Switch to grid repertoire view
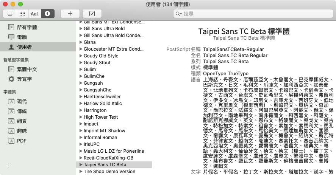336x175 pixels. point(22,14)
